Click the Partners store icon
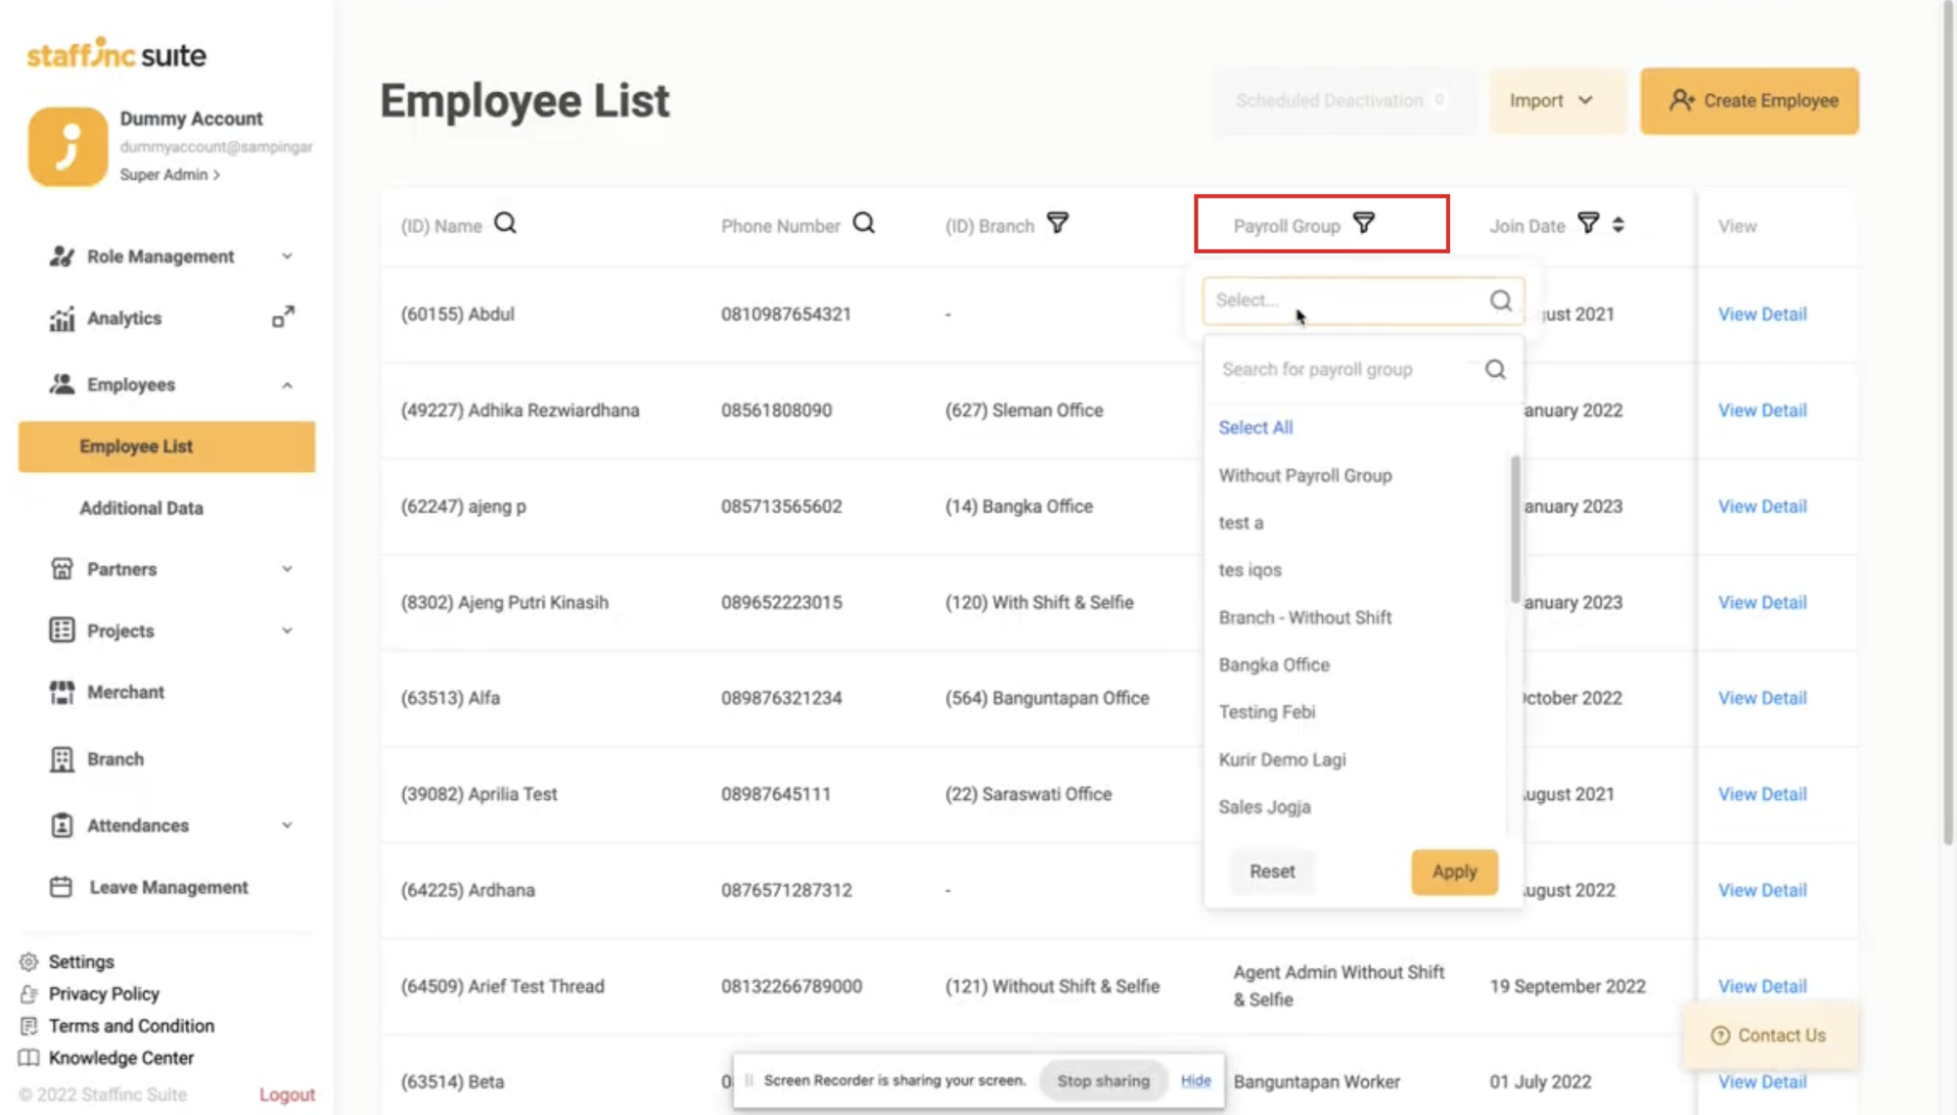The height and width of the screenshot is (1115, 1957). [x=62, y=569]
